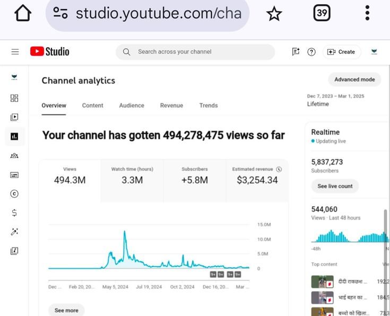Select Analytics sidebar icon
Image resolution: width=390 pixels, height=316 pixels.
14,136
